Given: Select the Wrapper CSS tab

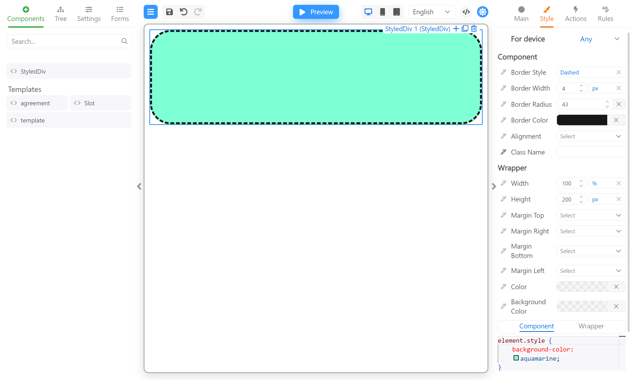Looking at the screenshot, I should pos(591,326).
